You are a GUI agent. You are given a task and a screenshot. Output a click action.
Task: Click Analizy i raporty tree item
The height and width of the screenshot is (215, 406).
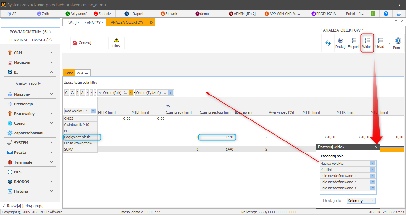pyautogui.click(x=28, y=83)
